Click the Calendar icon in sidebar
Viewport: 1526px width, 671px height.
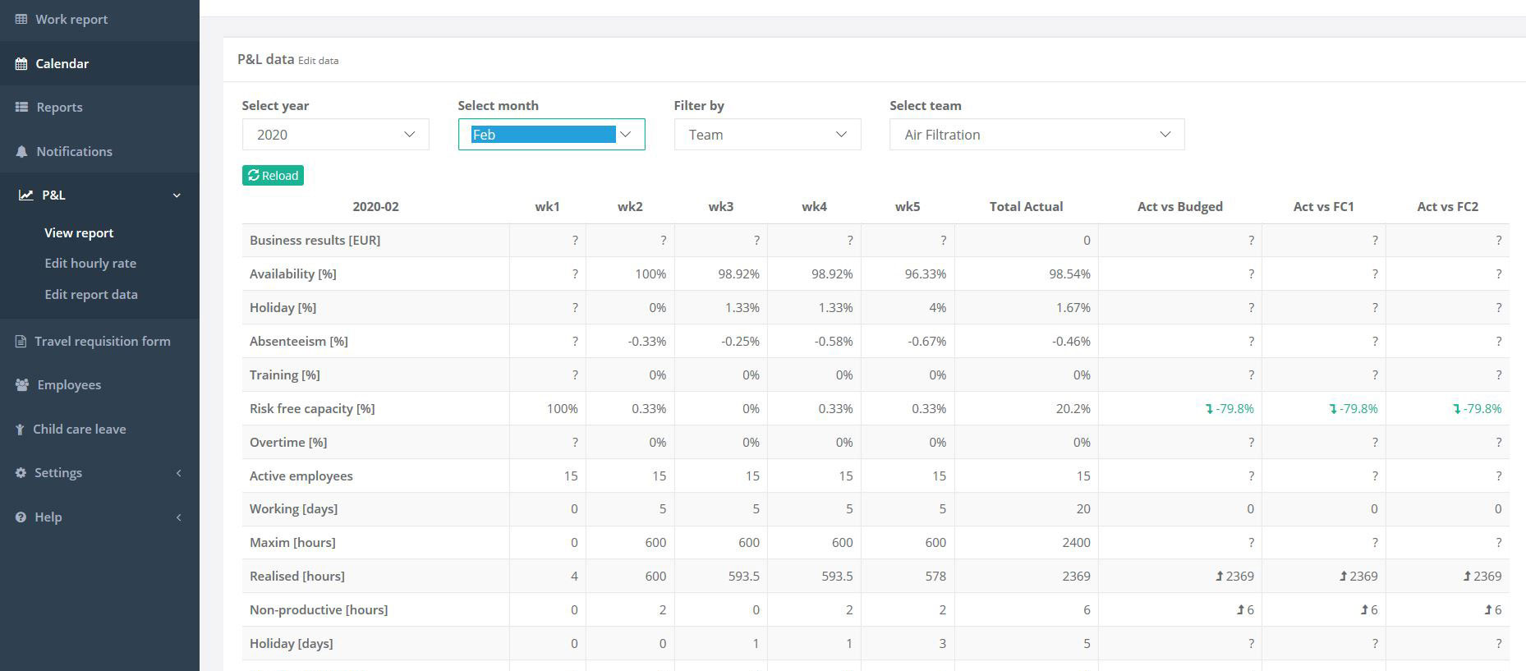[x=21, y=63]
